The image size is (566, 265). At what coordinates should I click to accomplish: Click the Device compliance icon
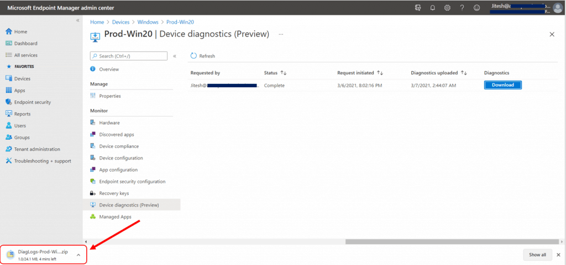(x=93, y=146)
